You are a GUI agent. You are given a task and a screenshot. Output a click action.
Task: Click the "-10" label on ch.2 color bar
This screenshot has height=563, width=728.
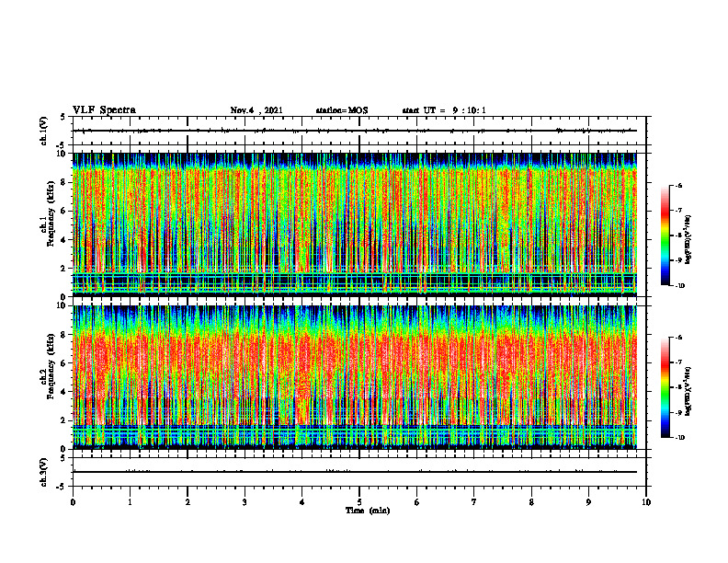(x=679, y=438)
